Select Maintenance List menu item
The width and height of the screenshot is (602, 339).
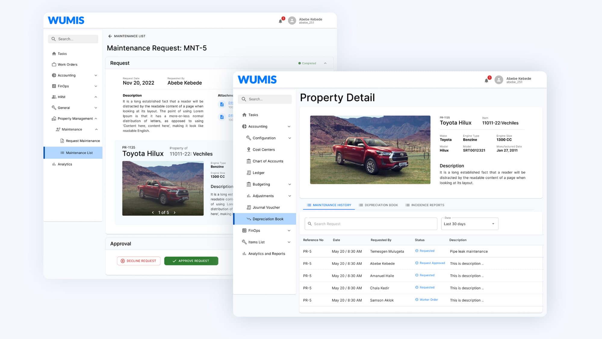73,153
